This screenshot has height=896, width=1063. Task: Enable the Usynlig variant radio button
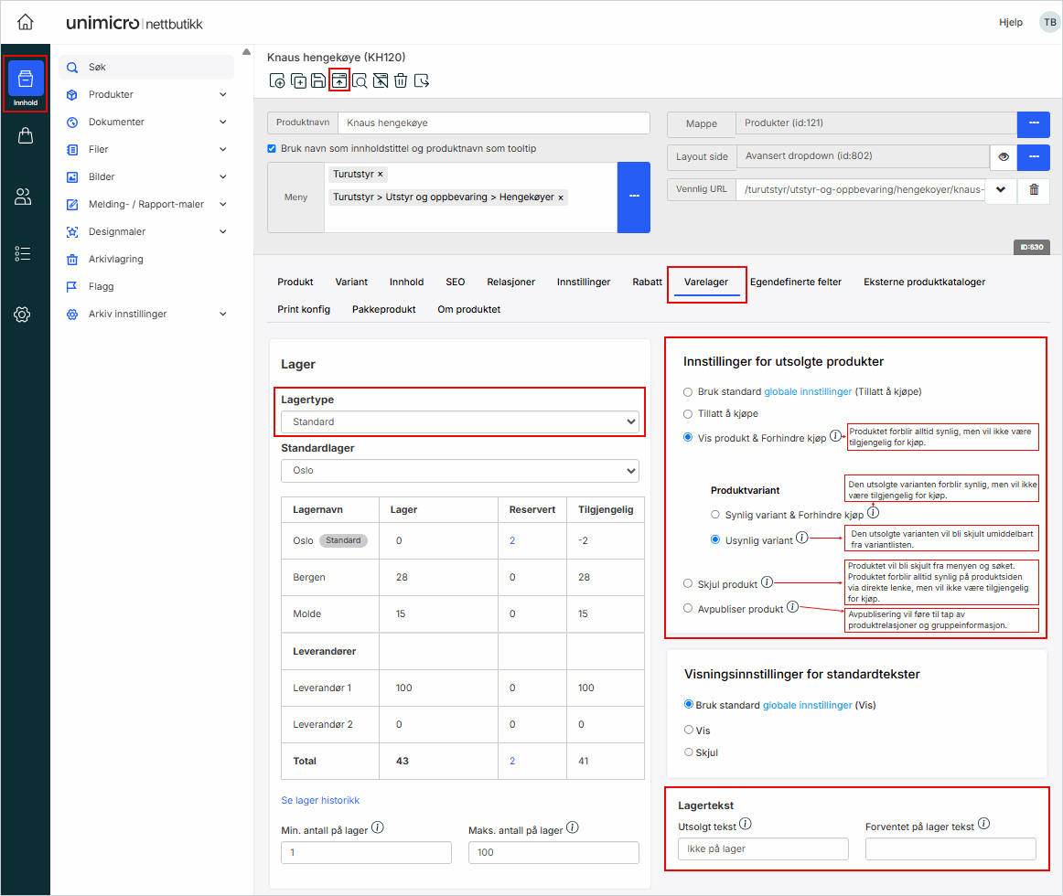[x=715, y=539]
